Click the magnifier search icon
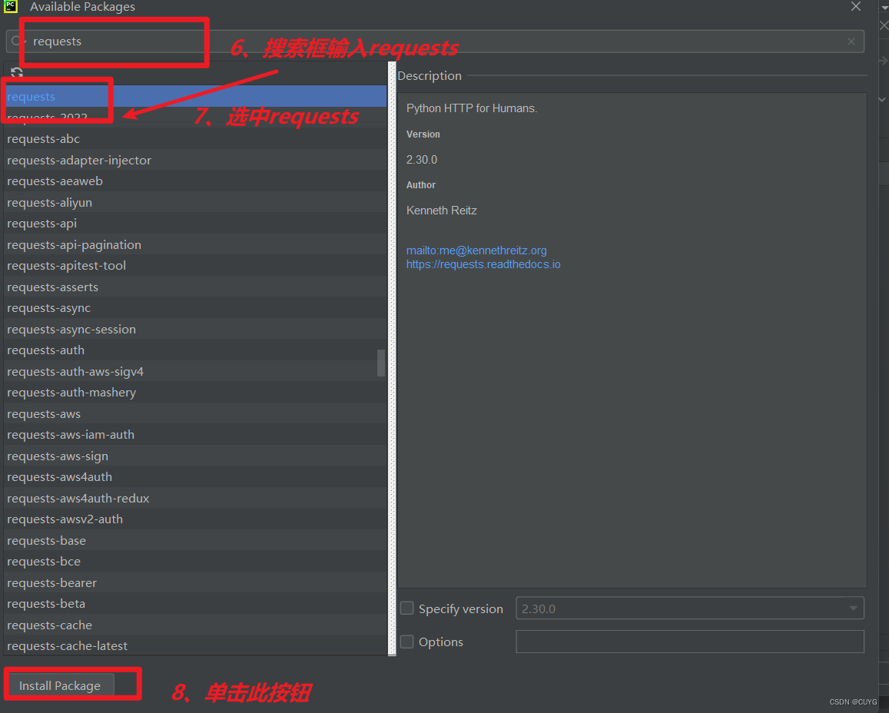 16,41
